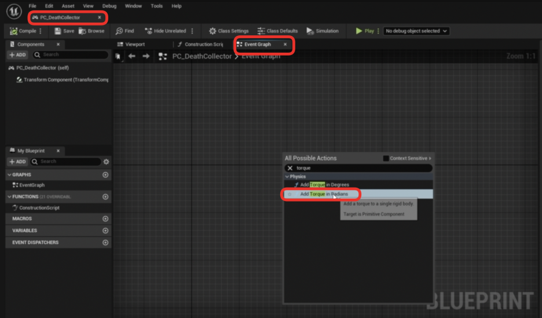Add a new variable with plus icon
This screenshot has height=318, width=542.
(x=105, y=231)
